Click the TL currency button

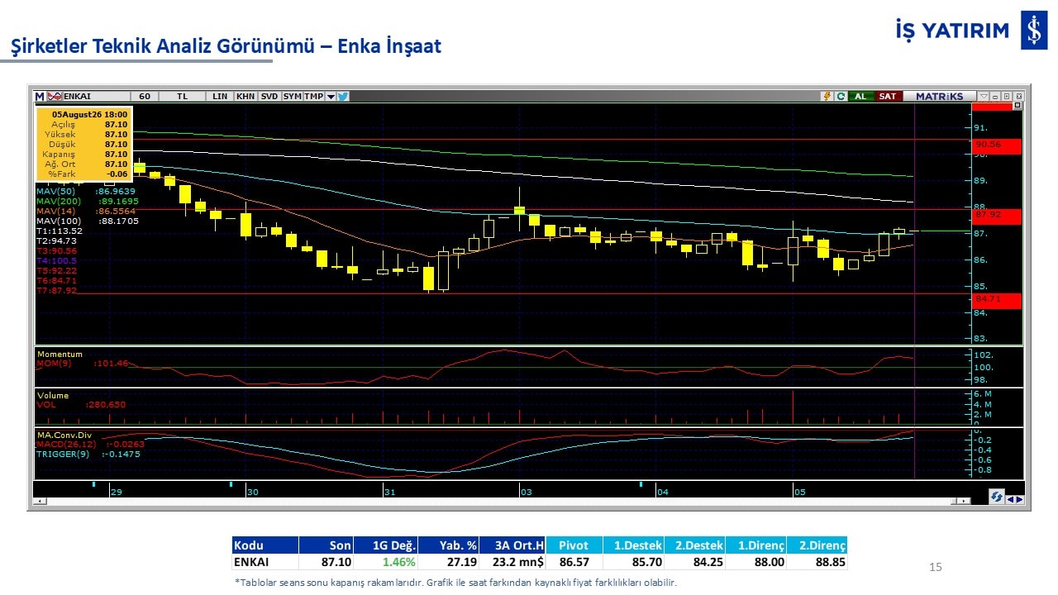[x=183, y=96]
